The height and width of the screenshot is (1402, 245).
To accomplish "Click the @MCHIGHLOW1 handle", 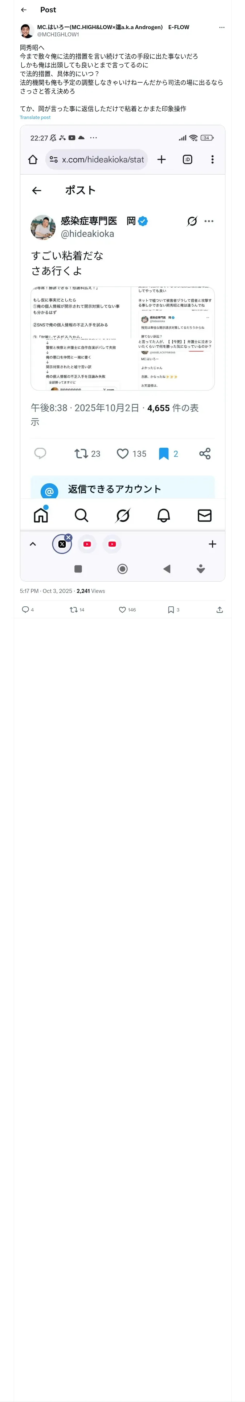I will [x=58, y=34].
